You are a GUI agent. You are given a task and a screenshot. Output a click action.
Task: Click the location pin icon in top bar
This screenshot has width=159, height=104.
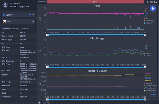pyautogui.click(x=148, y=2)
